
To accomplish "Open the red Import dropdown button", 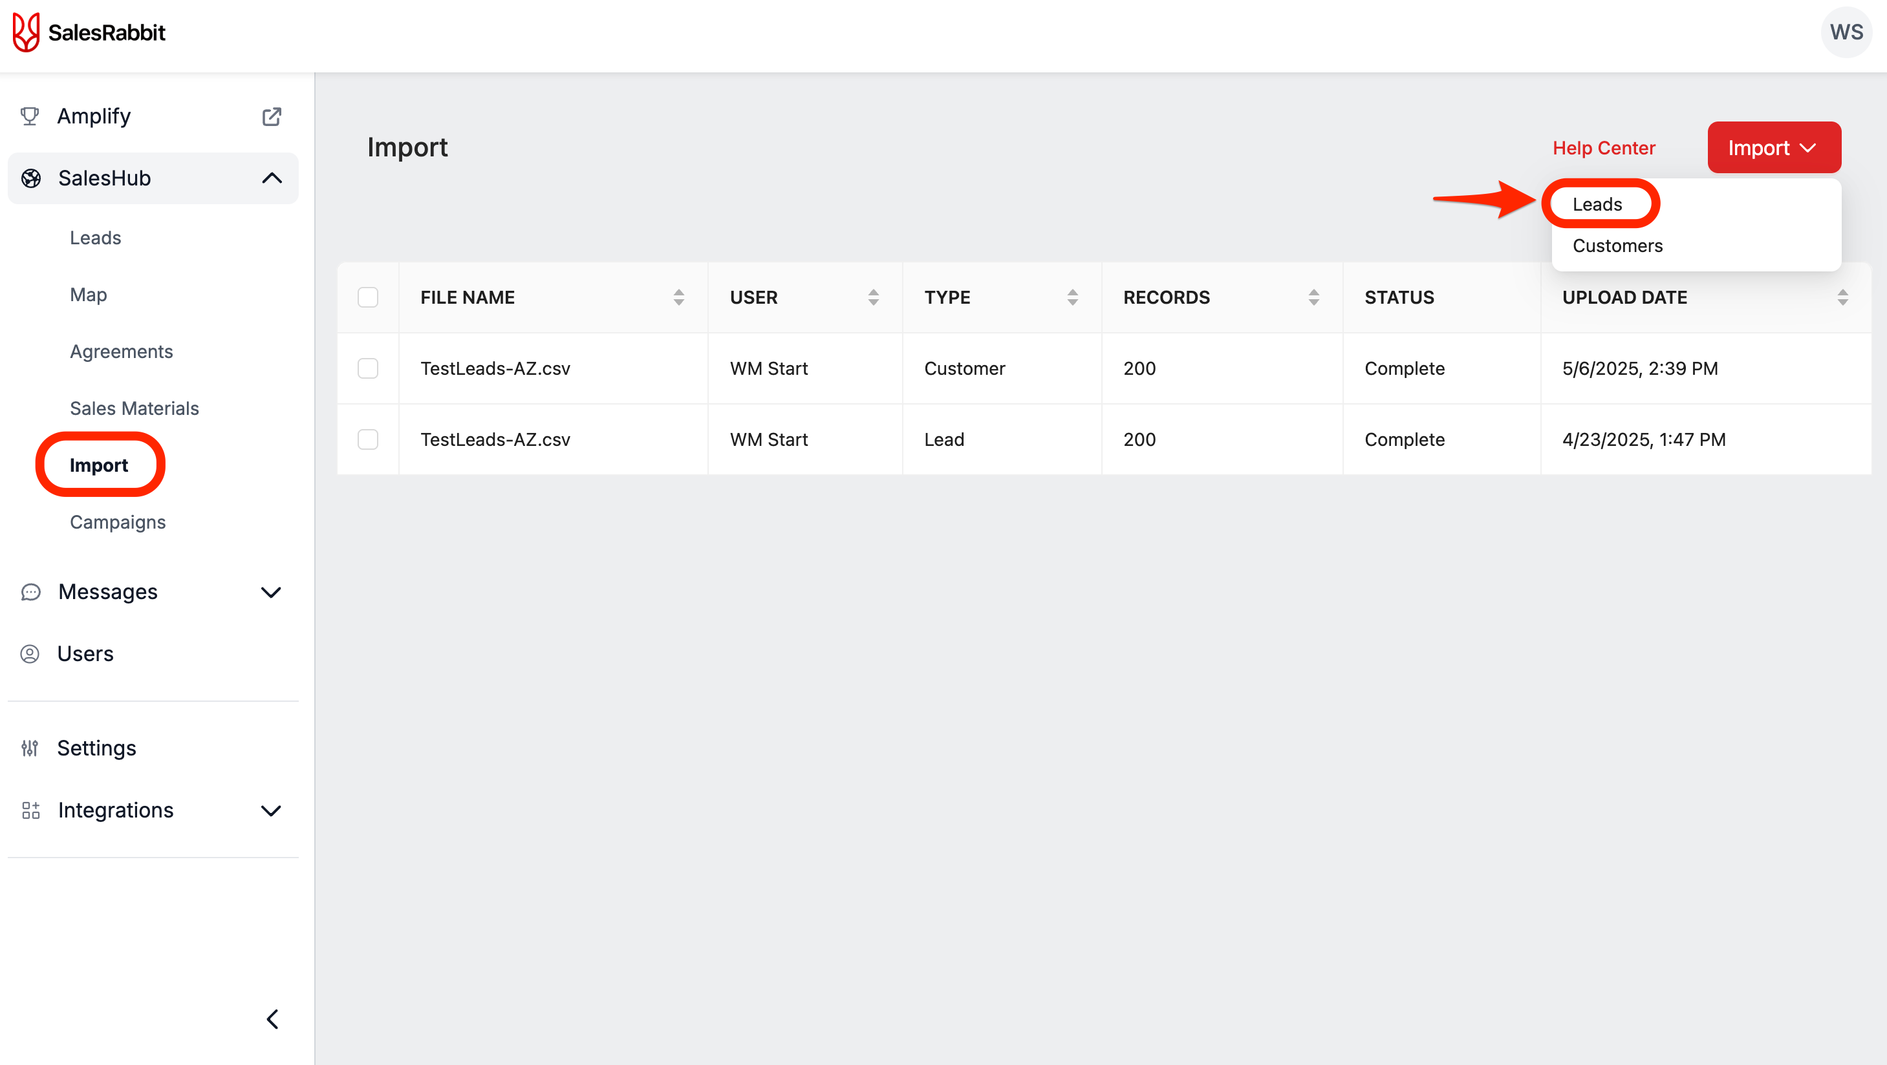I will click(x=1773, y=148).
